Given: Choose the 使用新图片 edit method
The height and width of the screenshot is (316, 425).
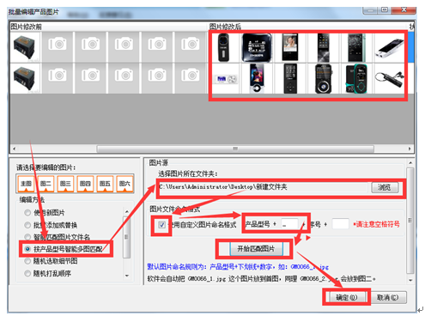Looking at the screenshot, I should [x=45, y=213].
